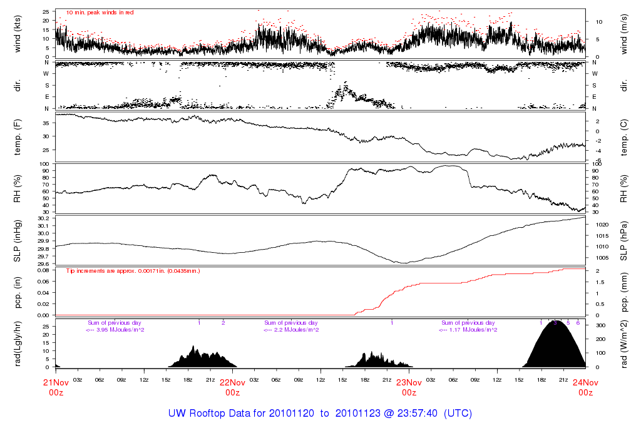Click the 'pcp. (mm)' axis label
641x438 pixels.
624,292
